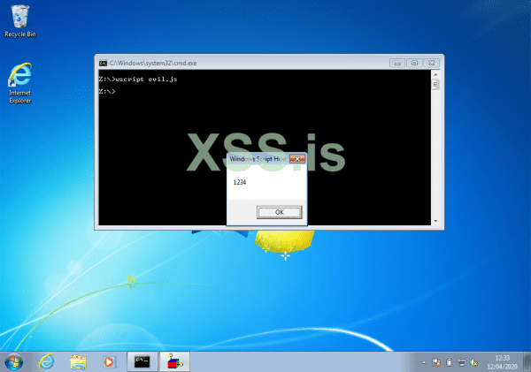Open Windows Explorer from the taskbar

[78, 361]
